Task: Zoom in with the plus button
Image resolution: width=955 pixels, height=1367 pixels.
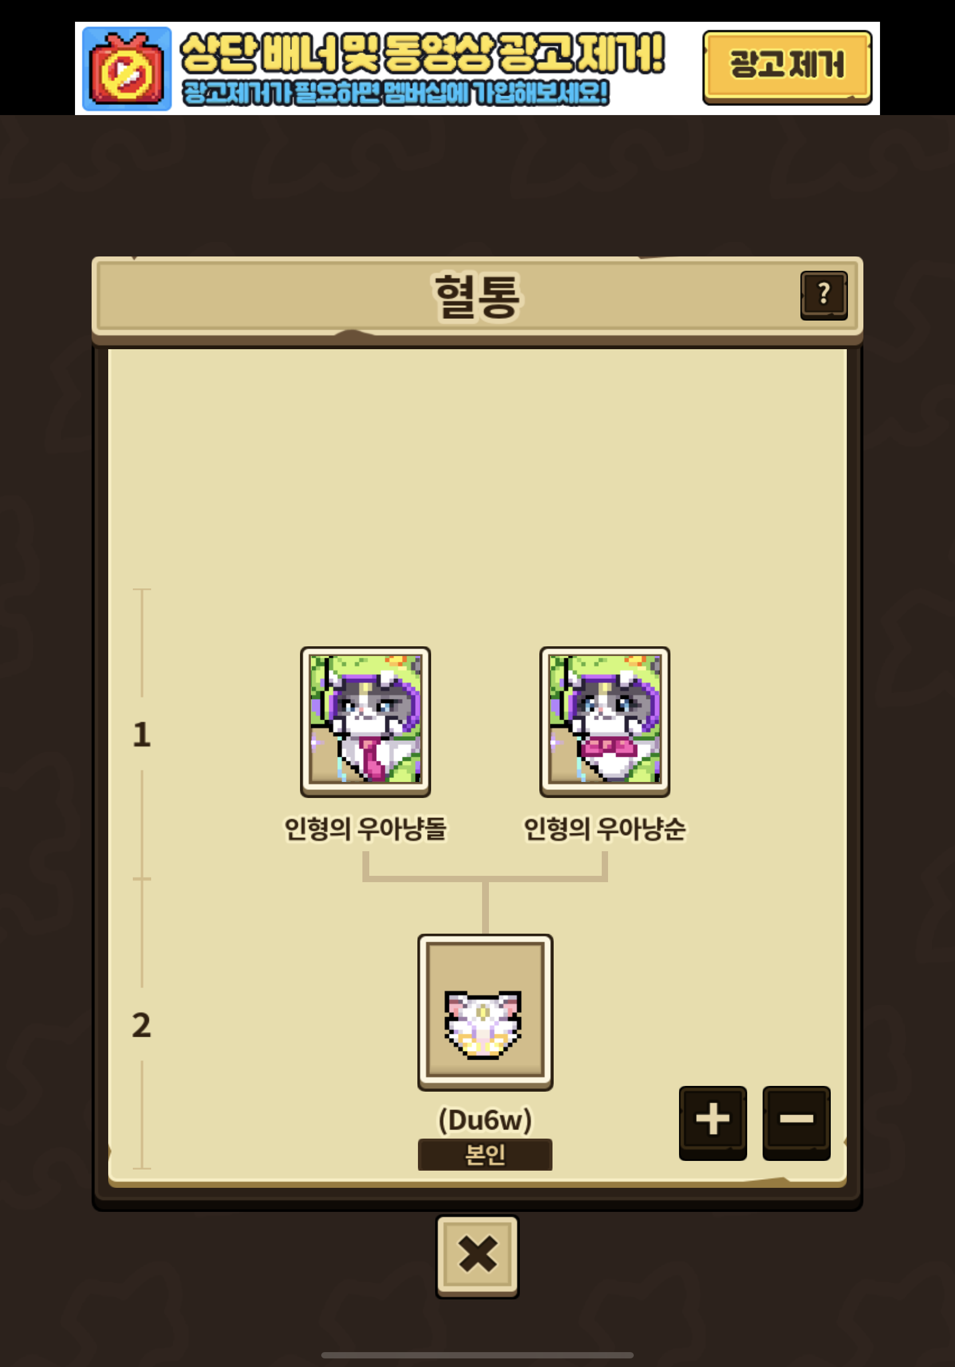Action: (713, 1123)
